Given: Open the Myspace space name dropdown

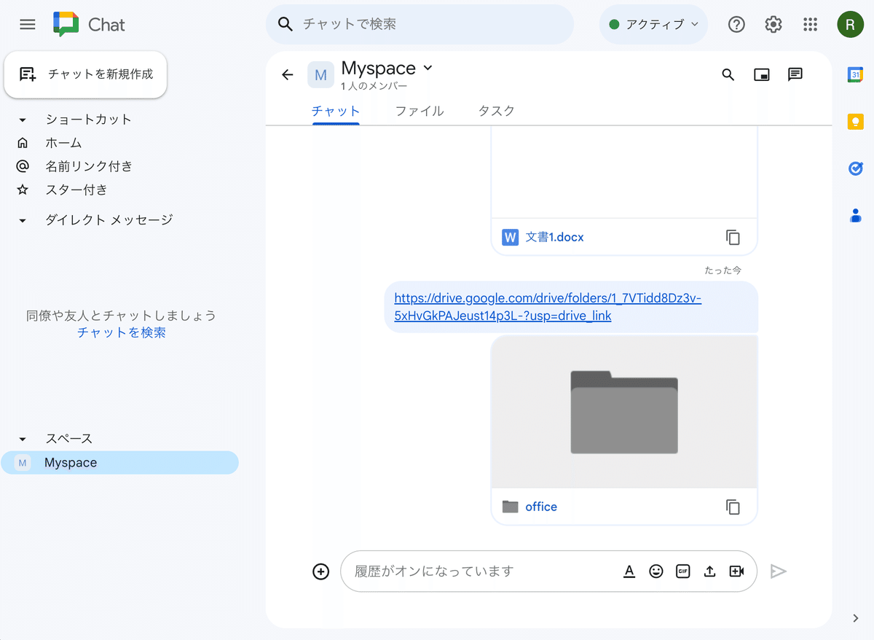Looking at the screenshot, I should 428,68.
